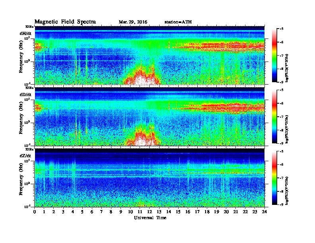Click the dH/dt panel label
The image size is (315, 243).
click(25, 33)
